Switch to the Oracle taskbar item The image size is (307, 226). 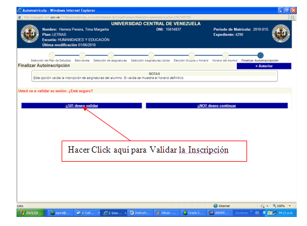(193, 213)
